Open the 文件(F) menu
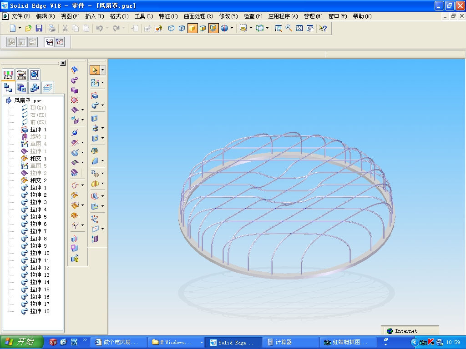The image size is (466, 349). (21, 16)
